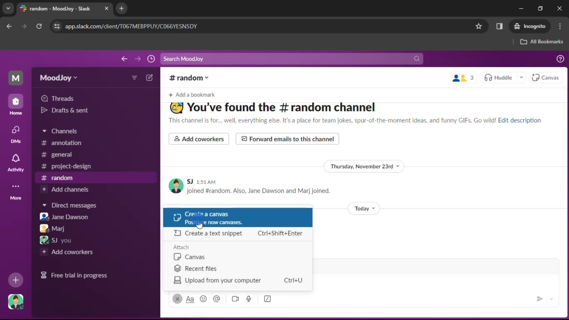Click the compose new message icon
Viewport: 569px width, 320px height.
tap(149, 78)
